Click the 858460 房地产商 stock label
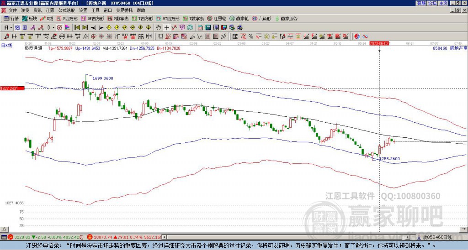Image resolution: width=468 pixels, height=250 pixels. [x=450, y=48]
